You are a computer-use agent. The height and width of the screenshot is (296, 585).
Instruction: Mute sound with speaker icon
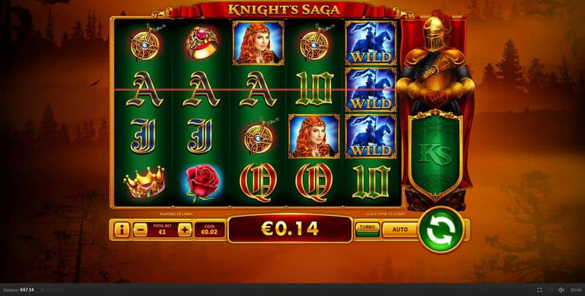(561, 290)
